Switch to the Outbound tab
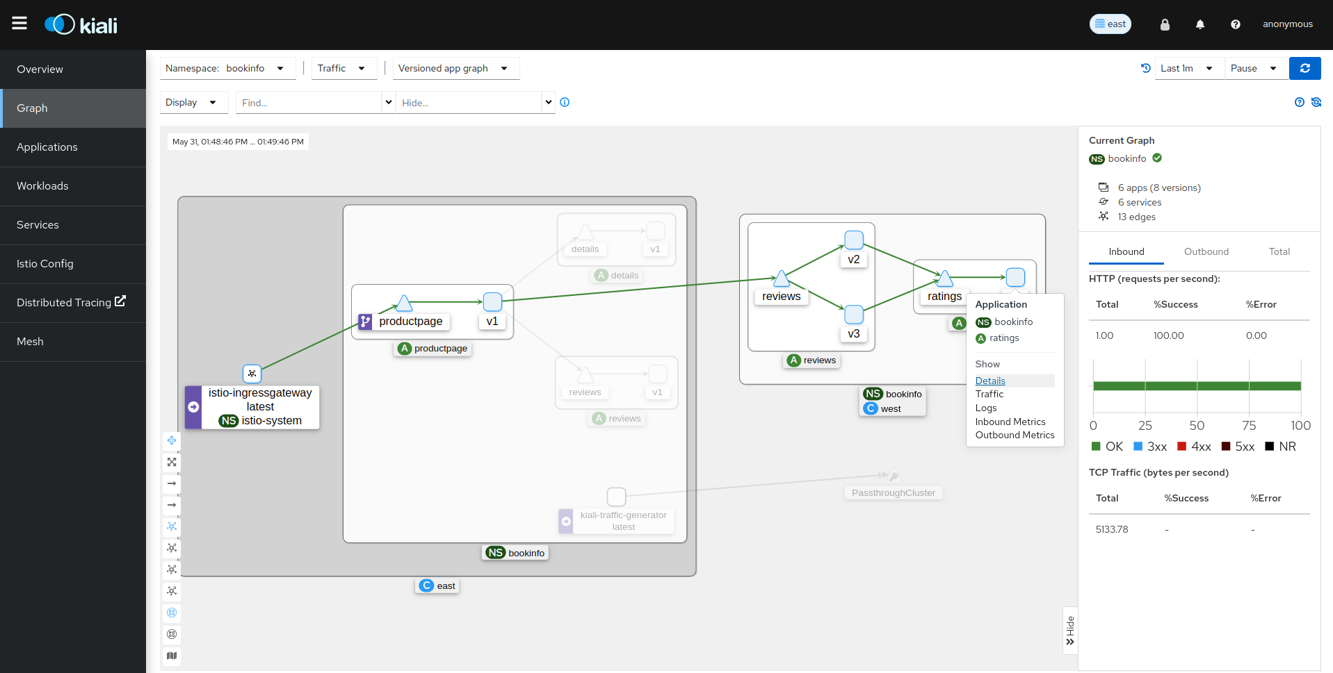 (x=1206, y=251)
